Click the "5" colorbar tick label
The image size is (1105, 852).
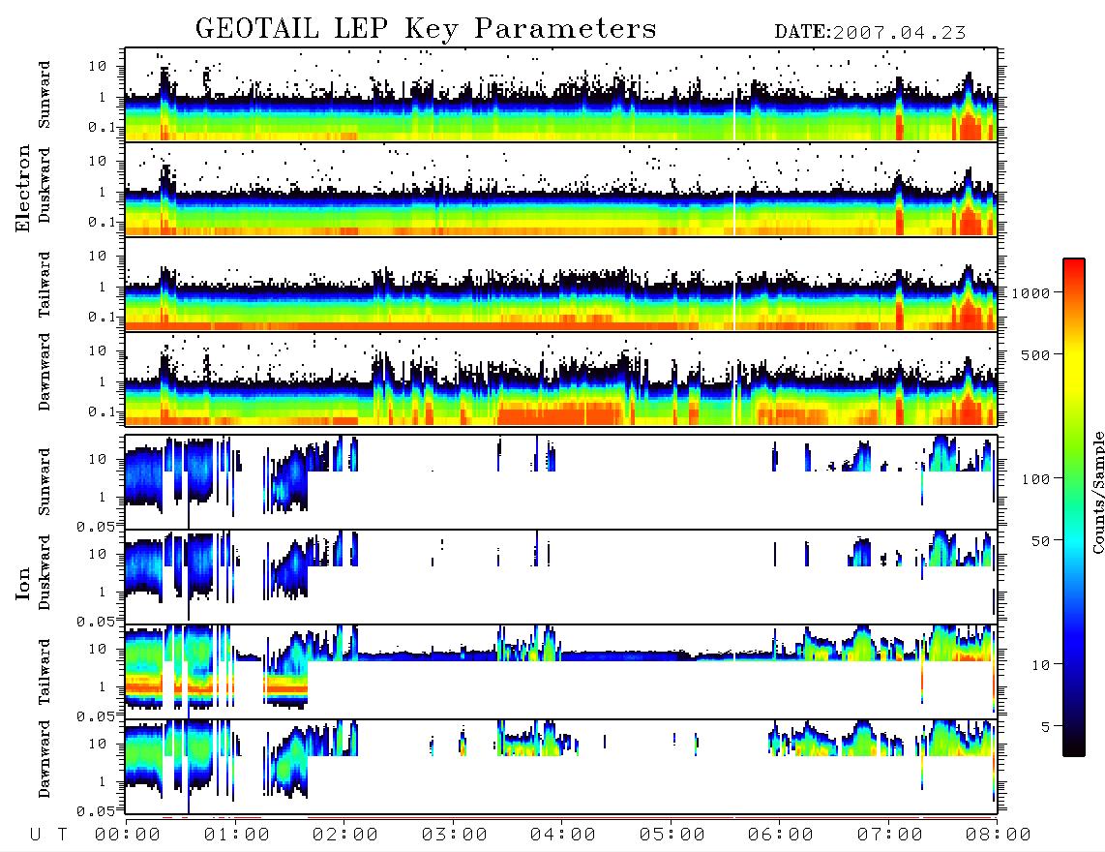coord(1045,727)
